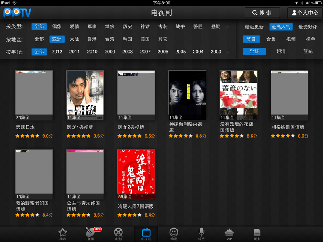Switch to the 榜单 tab
The image size is (323, 242).
(x=310, y=39)
